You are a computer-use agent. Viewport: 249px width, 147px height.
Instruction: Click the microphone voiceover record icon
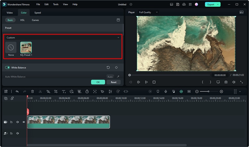click(x=165, y=91)
